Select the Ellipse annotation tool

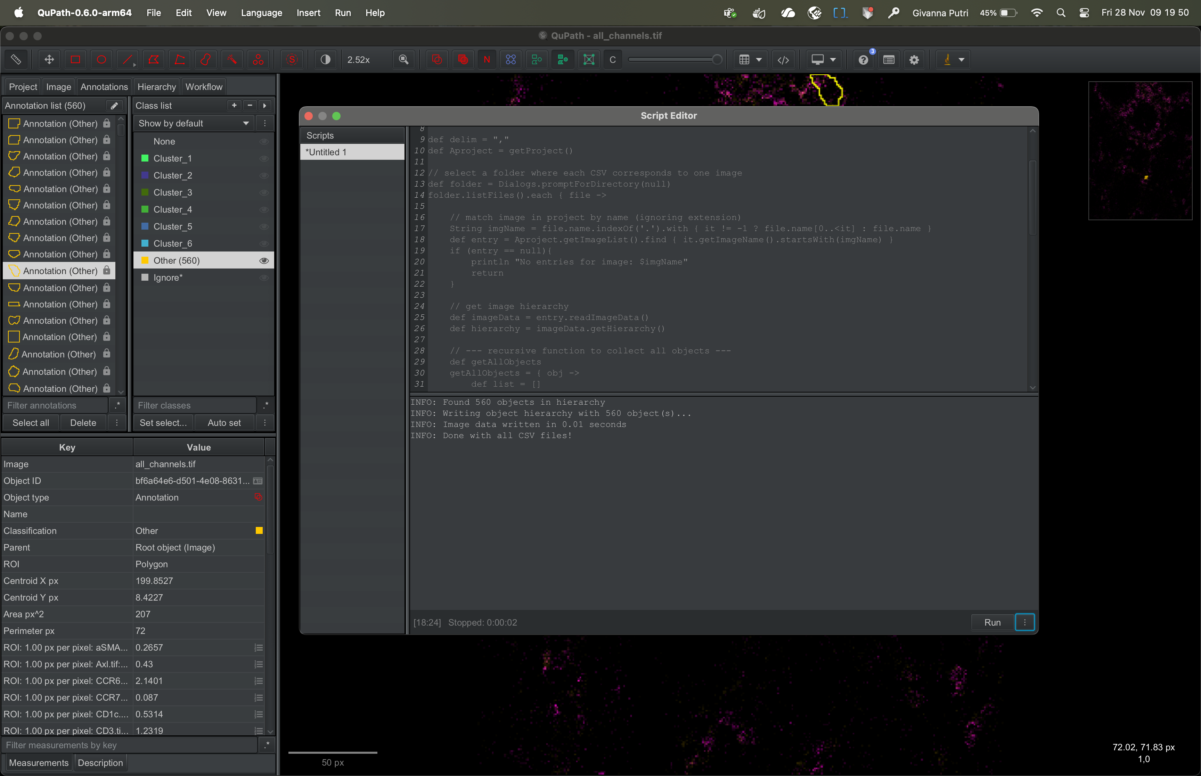(101, 59)
